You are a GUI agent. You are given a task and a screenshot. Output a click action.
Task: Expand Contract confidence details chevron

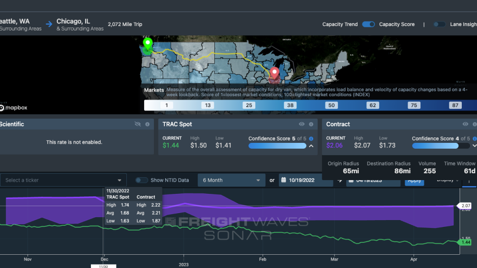pyautogui.click(x=475, y=146)
